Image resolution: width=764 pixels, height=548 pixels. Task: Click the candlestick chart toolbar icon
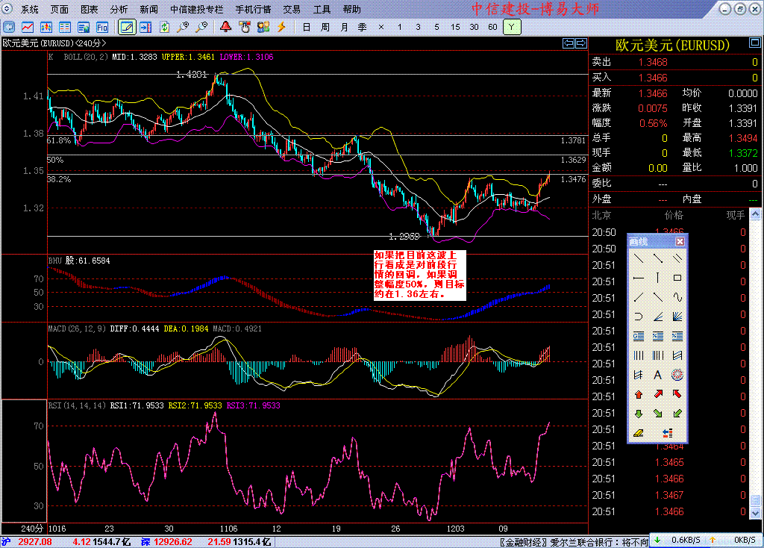pos(46,28)
